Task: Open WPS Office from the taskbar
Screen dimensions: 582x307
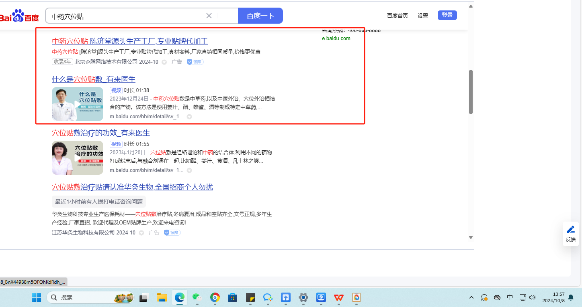Action: pyautogui.click(x=339, y=297)
